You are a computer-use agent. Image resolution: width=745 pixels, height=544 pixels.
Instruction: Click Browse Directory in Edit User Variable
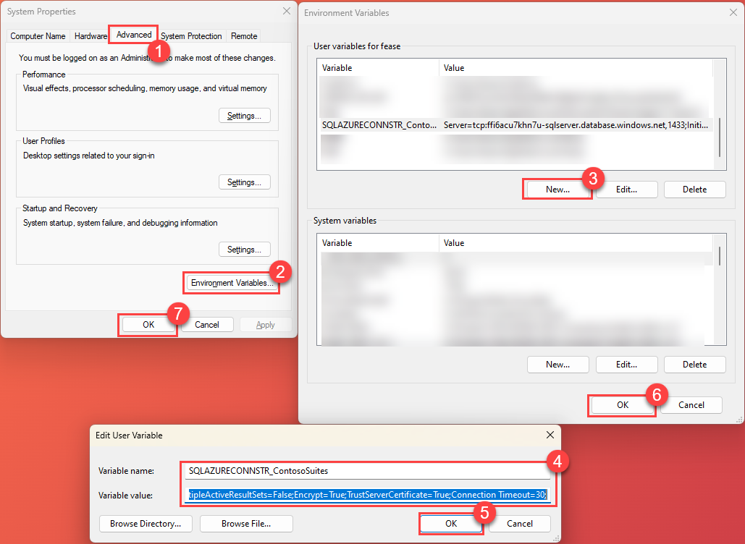(145, 523)
